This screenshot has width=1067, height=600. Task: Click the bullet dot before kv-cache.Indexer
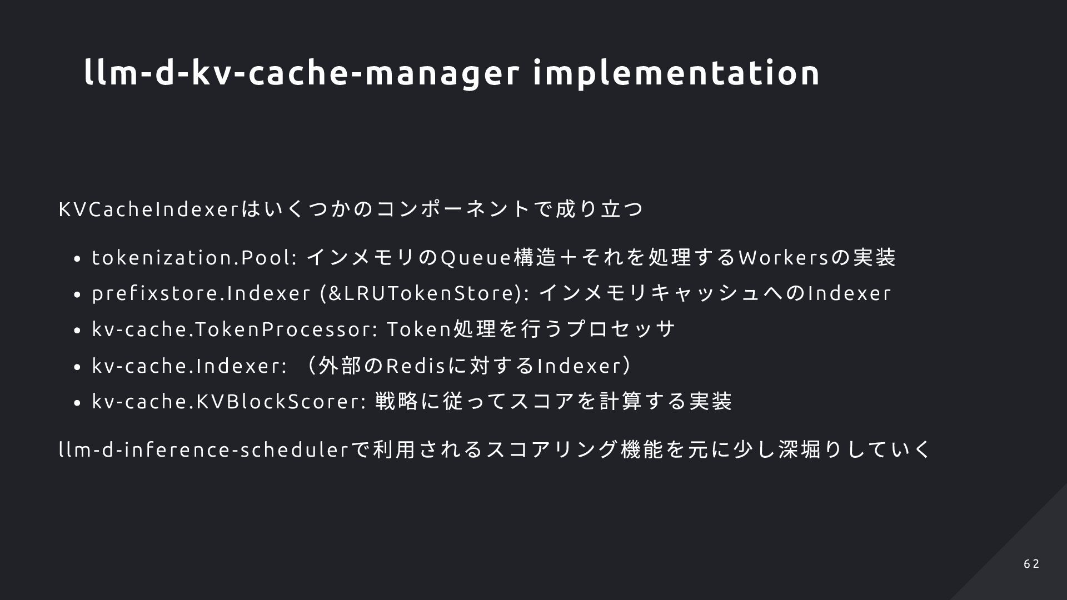click(x=77, y=367)
